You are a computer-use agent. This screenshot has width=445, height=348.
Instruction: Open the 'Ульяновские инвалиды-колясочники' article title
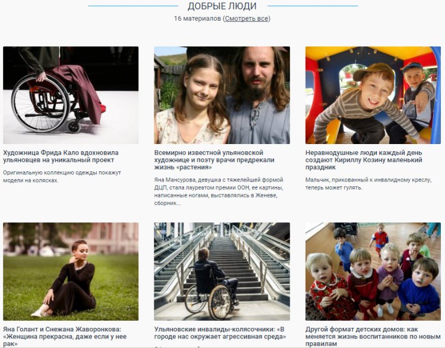220,333
